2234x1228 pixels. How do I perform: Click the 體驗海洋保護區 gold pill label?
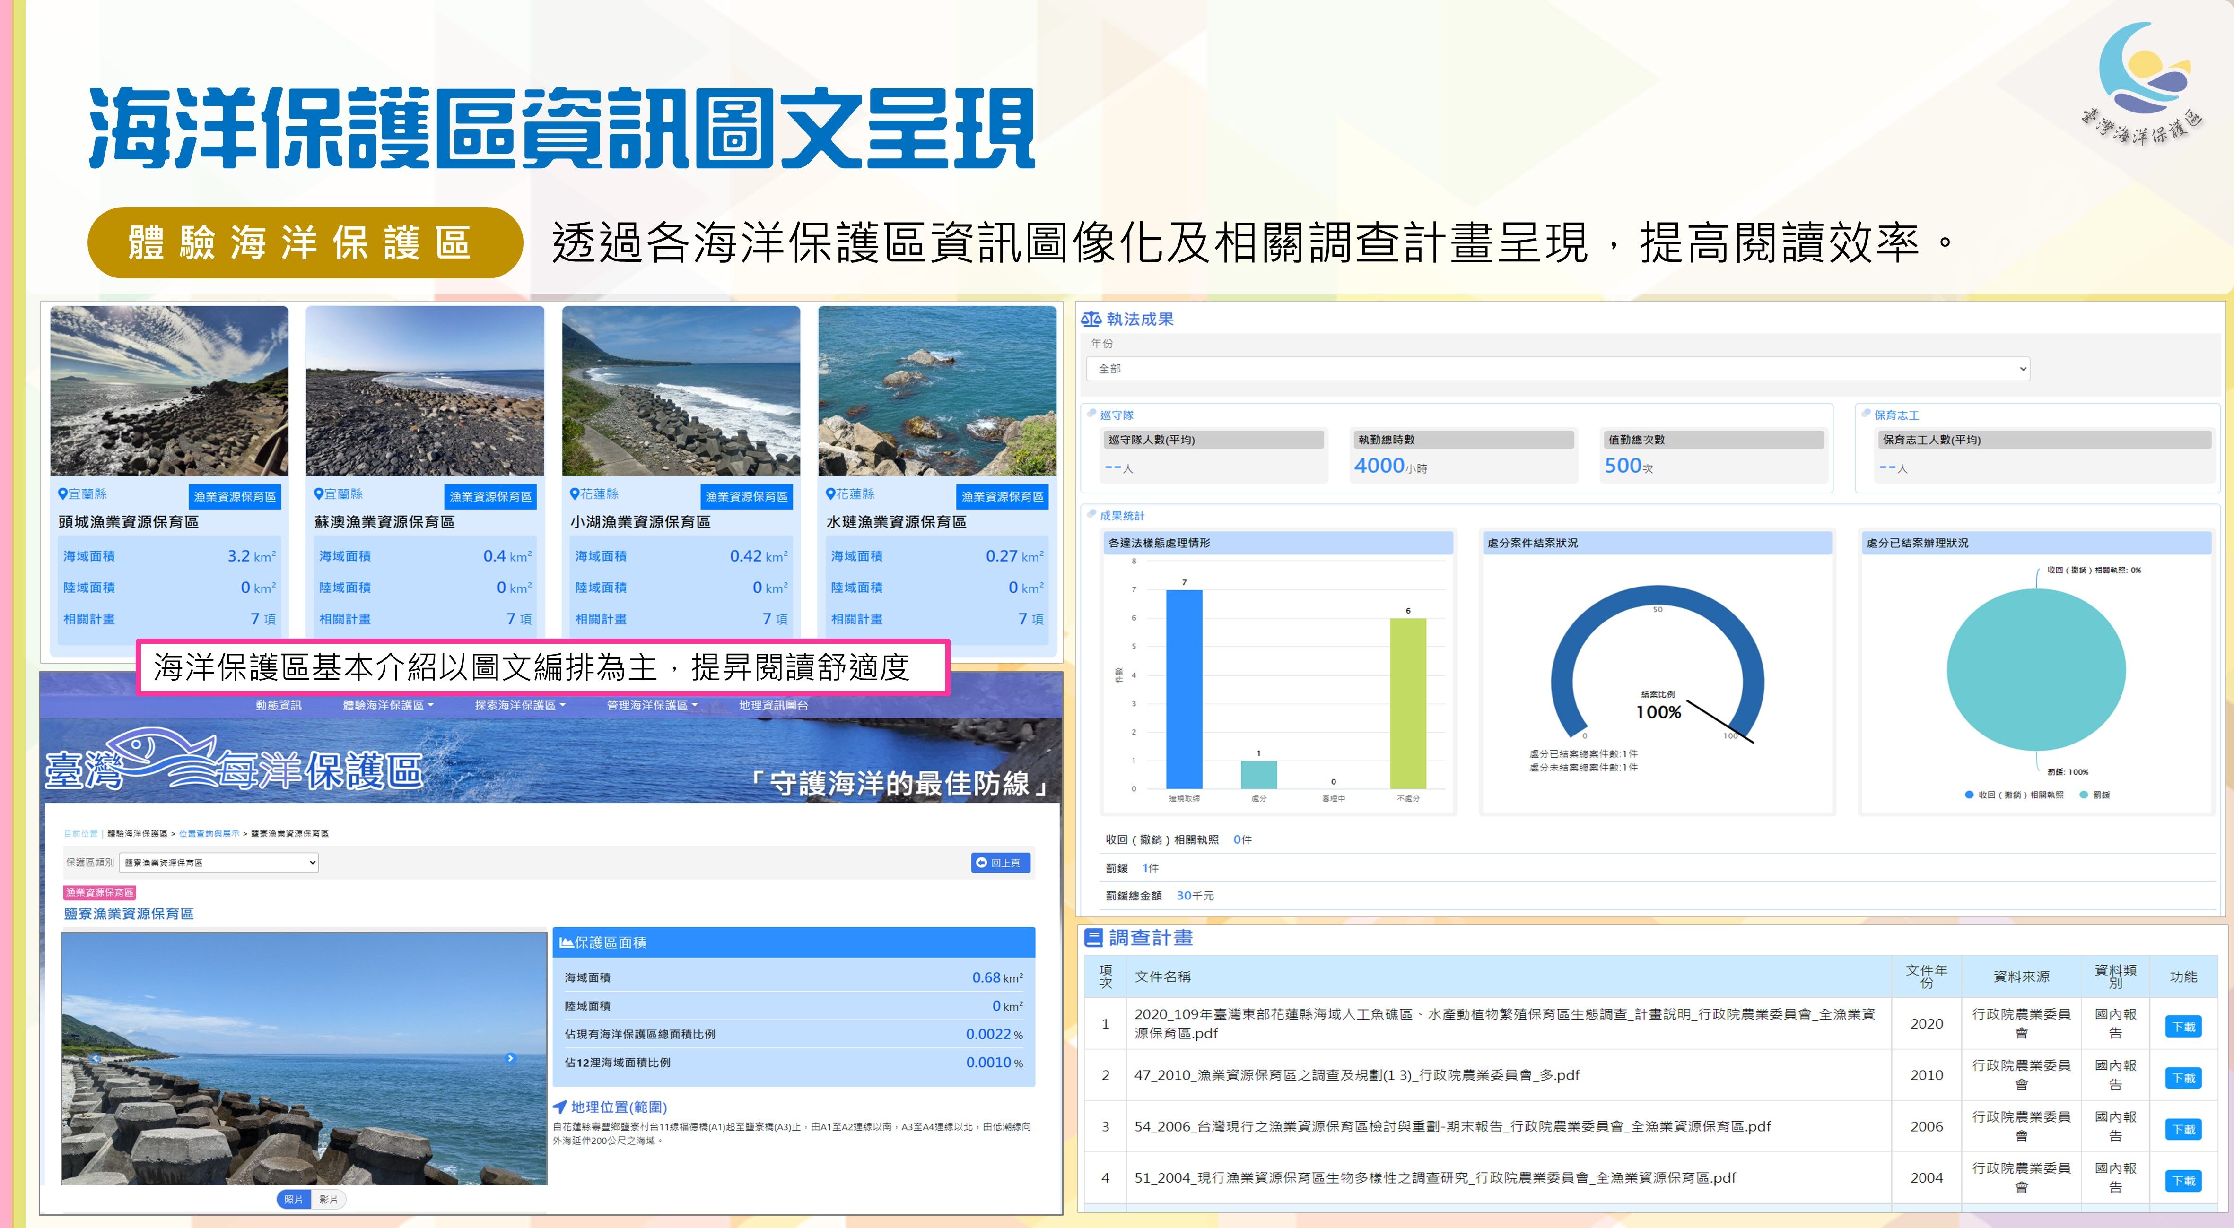(305, 242)
